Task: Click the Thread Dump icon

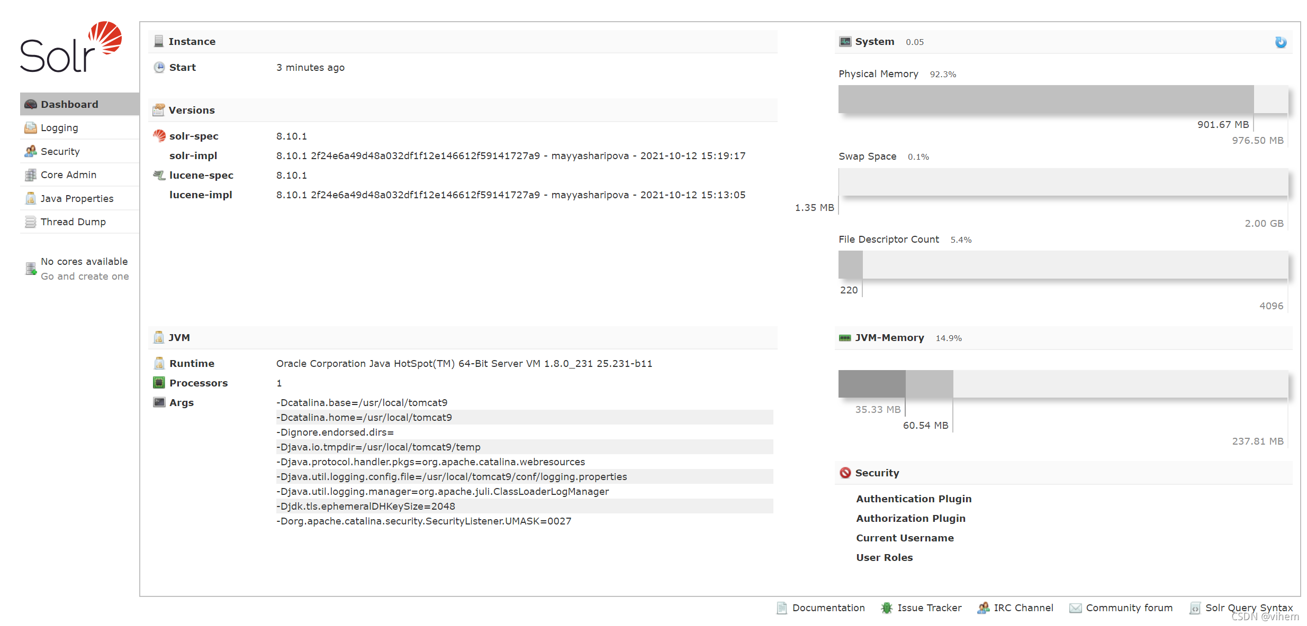Action: tap(31, 222)
